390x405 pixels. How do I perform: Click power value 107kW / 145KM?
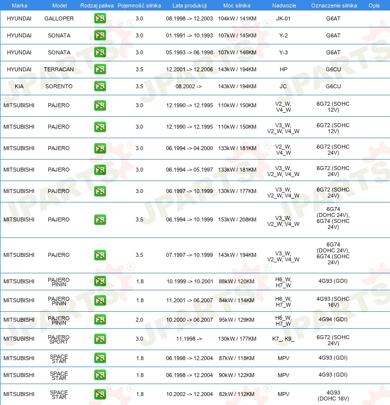point(237,35)
